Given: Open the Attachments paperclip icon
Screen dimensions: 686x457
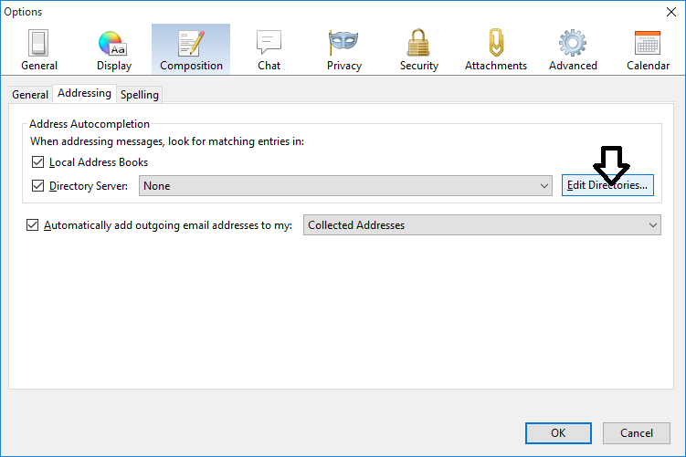Looking at the screenshot, I should (x=495, y=44).
